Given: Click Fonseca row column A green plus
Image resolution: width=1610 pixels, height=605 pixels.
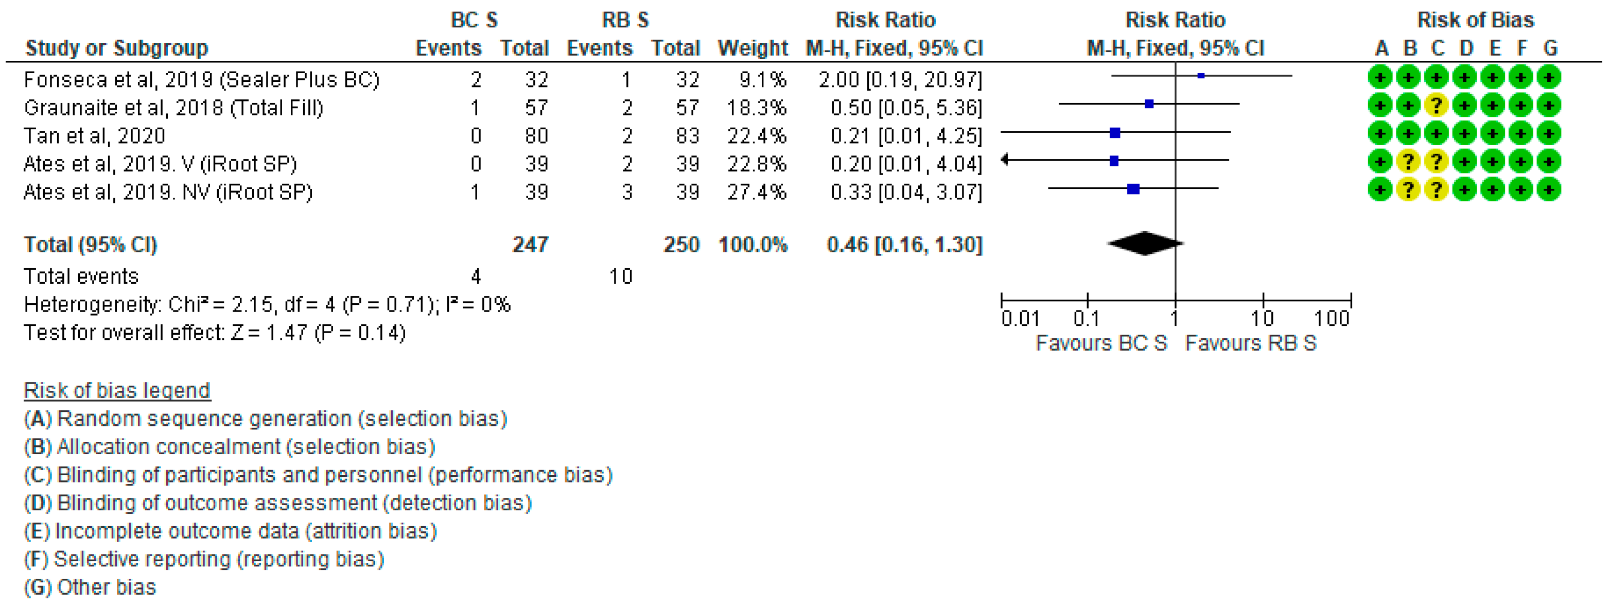Looking at the screenshot, I should (x=1379, y=78).
